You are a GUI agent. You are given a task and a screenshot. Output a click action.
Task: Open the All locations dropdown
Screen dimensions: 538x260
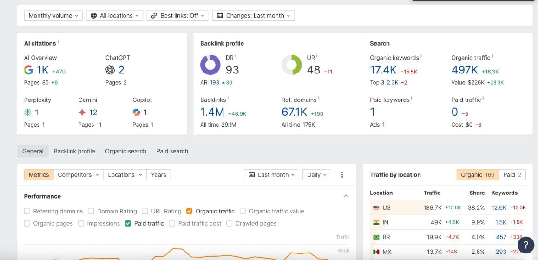pos(115,16)
